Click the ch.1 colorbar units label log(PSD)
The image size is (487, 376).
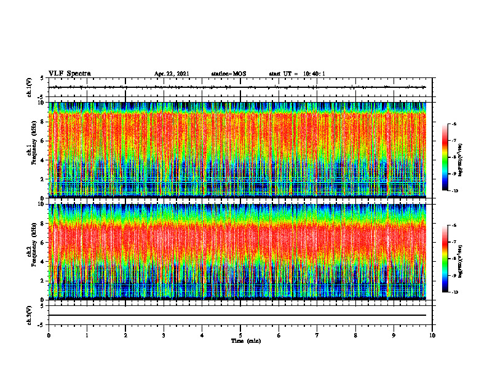(x=461, y=160)
